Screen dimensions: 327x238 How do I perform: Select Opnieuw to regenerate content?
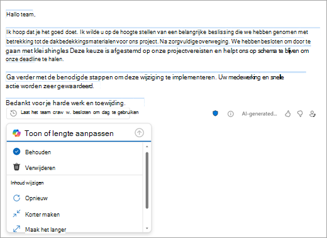(x=75, y=198)
